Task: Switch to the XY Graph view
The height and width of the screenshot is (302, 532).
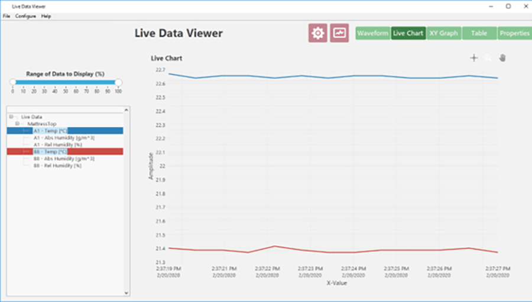Action: pyautogui.click(x=443, y=33)
